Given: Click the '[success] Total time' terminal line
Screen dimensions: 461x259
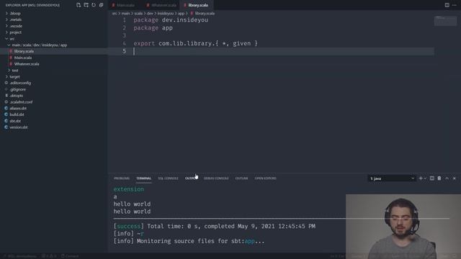Looking at the screenshot, I should pos(215,226).
